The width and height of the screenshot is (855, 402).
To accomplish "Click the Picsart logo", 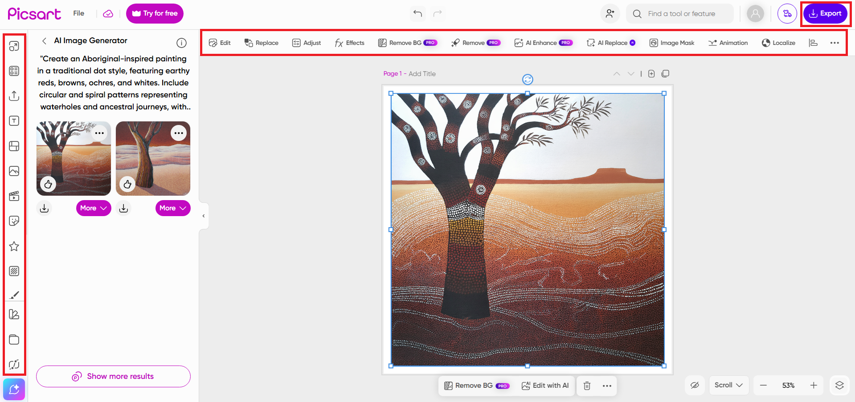I will 34,14.
